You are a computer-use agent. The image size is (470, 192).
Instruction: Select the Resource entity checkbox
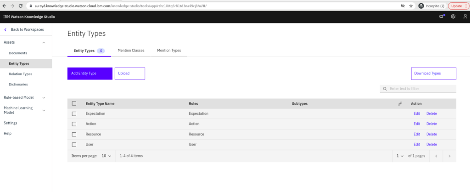tap(74, 134)
